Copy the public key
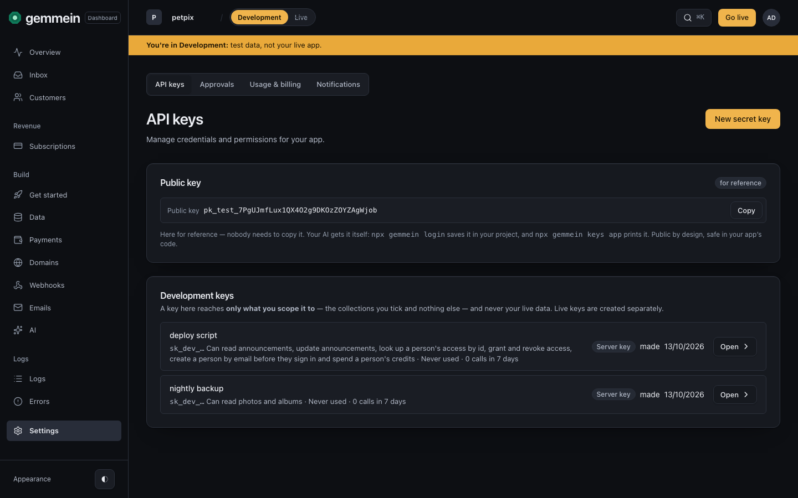Viewport: 798px width, 498px height. (x=746, y=210)
